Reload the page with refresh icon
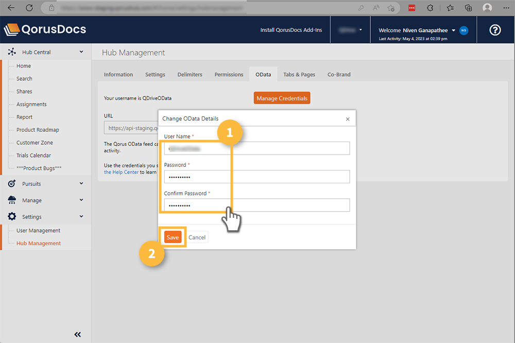 click(x=29, y=8)
